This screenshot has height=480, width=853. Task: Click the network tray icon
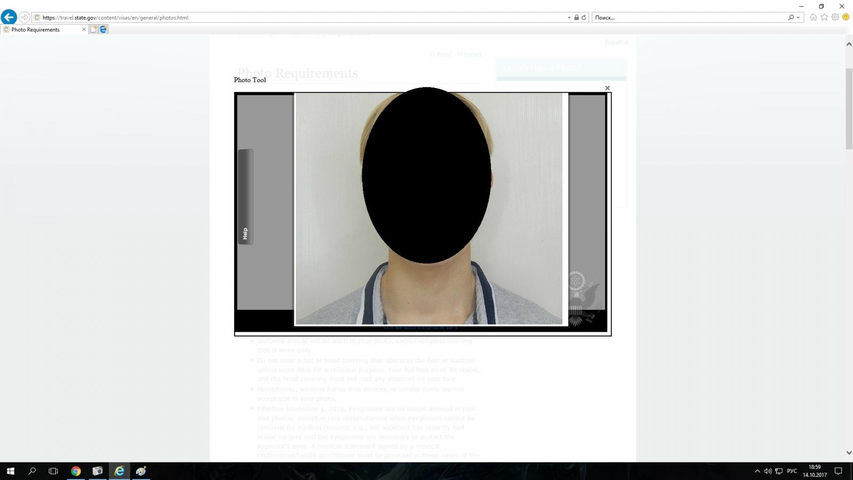tap(779, 471)
